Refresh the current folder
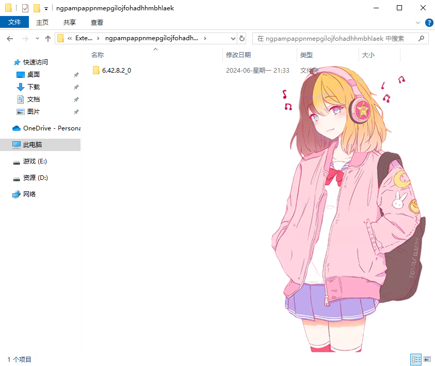Image resolution: width=435 pixels, height=366 pixels. click(242, 39)
